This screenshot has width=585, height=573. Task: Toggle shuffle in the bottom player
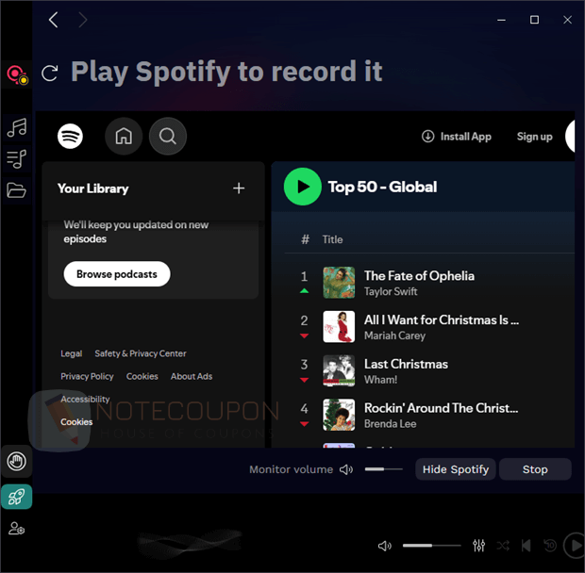[503, 546]
